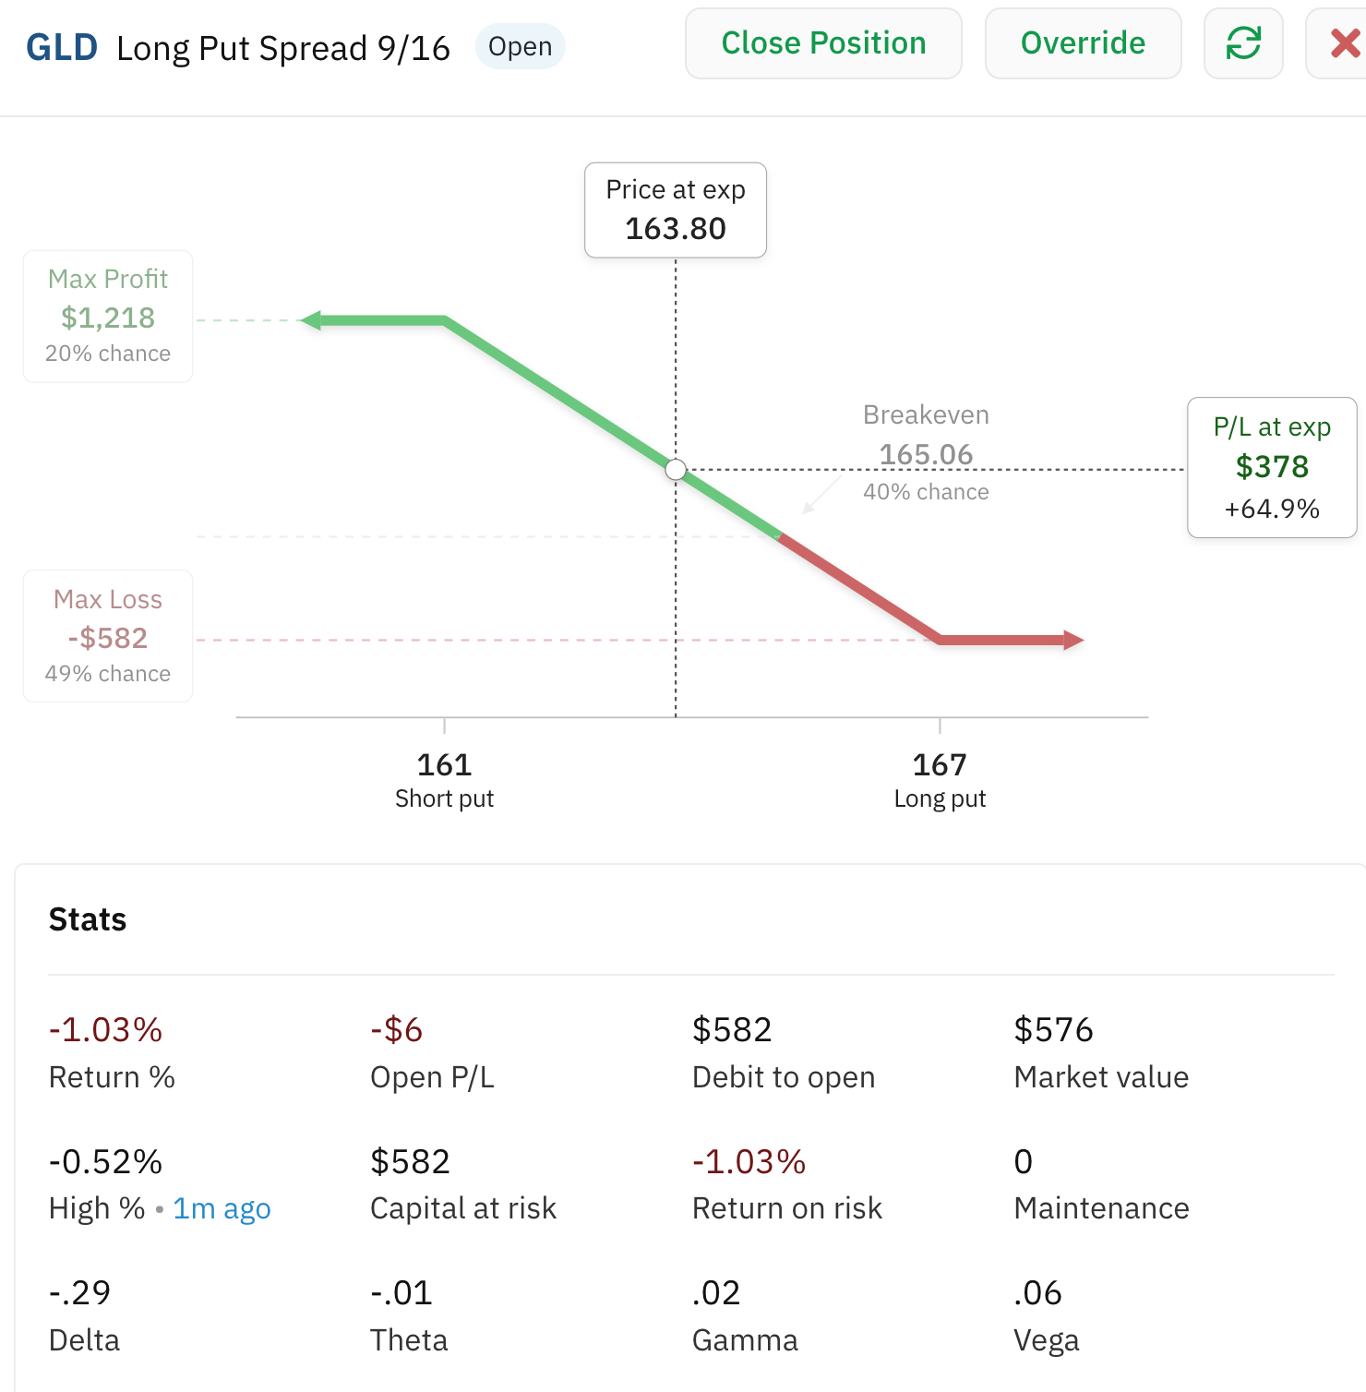Click the Open status badge
The width and height of the screenshot is (1366, 1392).
pos(520,46)
